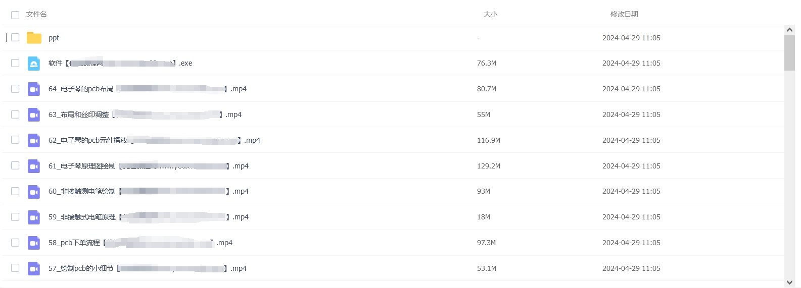Viewport: 801px width, 288px height.
Task: Click the vertical scrollbar thumb
Action: click(x=789, y=53)
